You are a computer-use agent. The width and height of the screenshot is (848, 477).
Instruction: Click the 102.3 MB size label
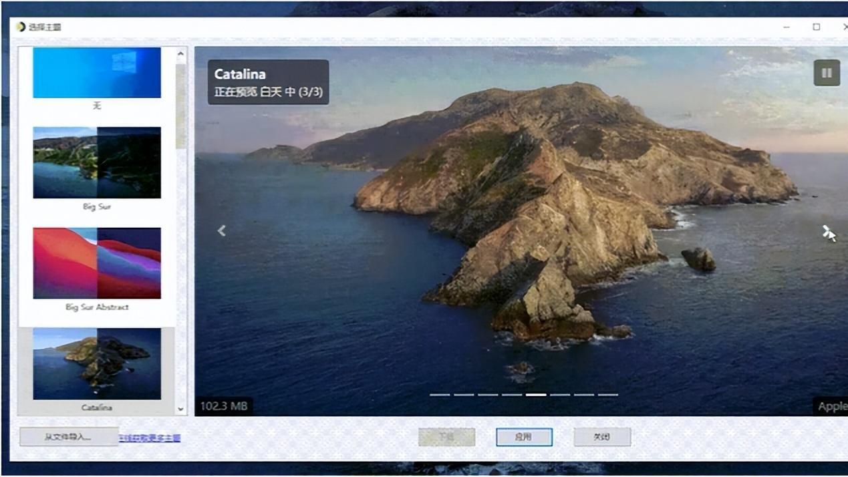(x=224, y=406)
